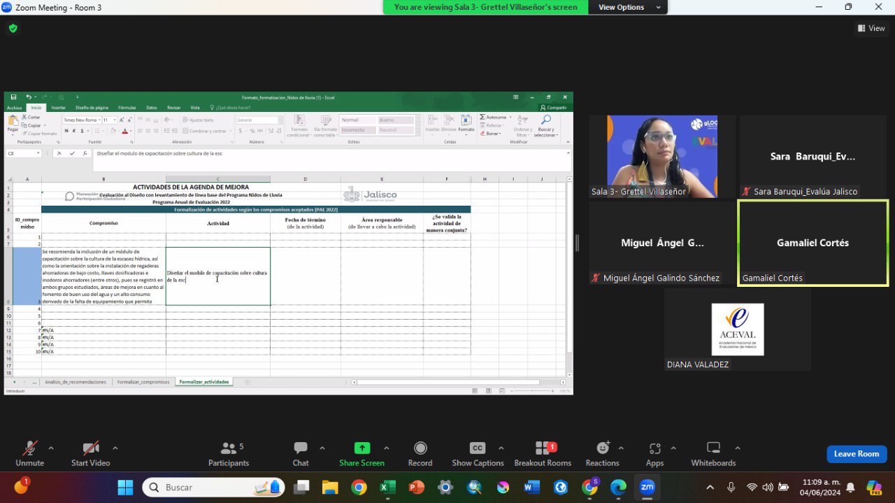The image size is (895, 503).
Task: Open the Reactions menu
Action: click(x=602, y=453)
